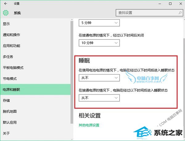Screen dimensions: 185x141
Task: Open 应用和功能 in the sidebar
Action: [11, 46]
